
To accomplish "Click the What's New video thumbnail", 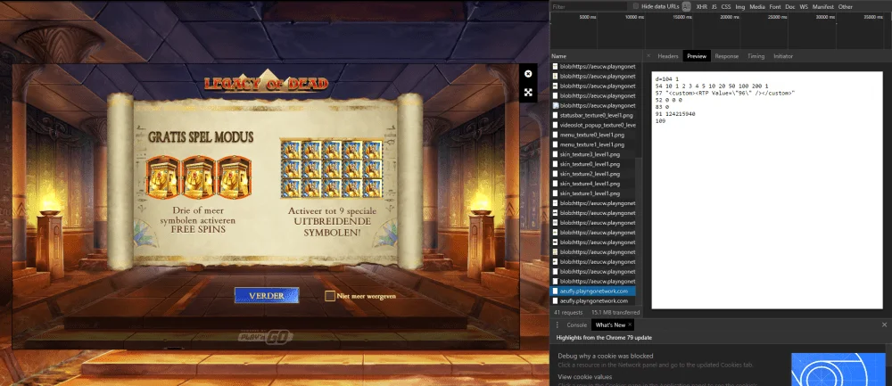I will (837, 370).
